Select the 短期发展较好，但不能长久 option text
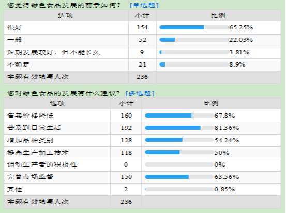The image size is (286, 213). pyautogui.click(x=53, y=52)
